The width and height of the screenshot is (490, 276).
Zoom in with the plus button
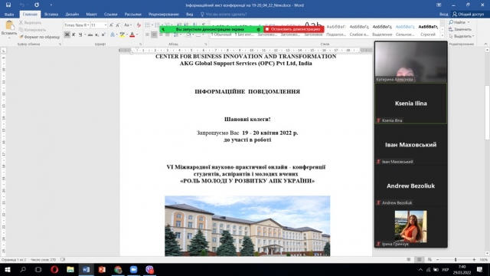coord(474,260)
